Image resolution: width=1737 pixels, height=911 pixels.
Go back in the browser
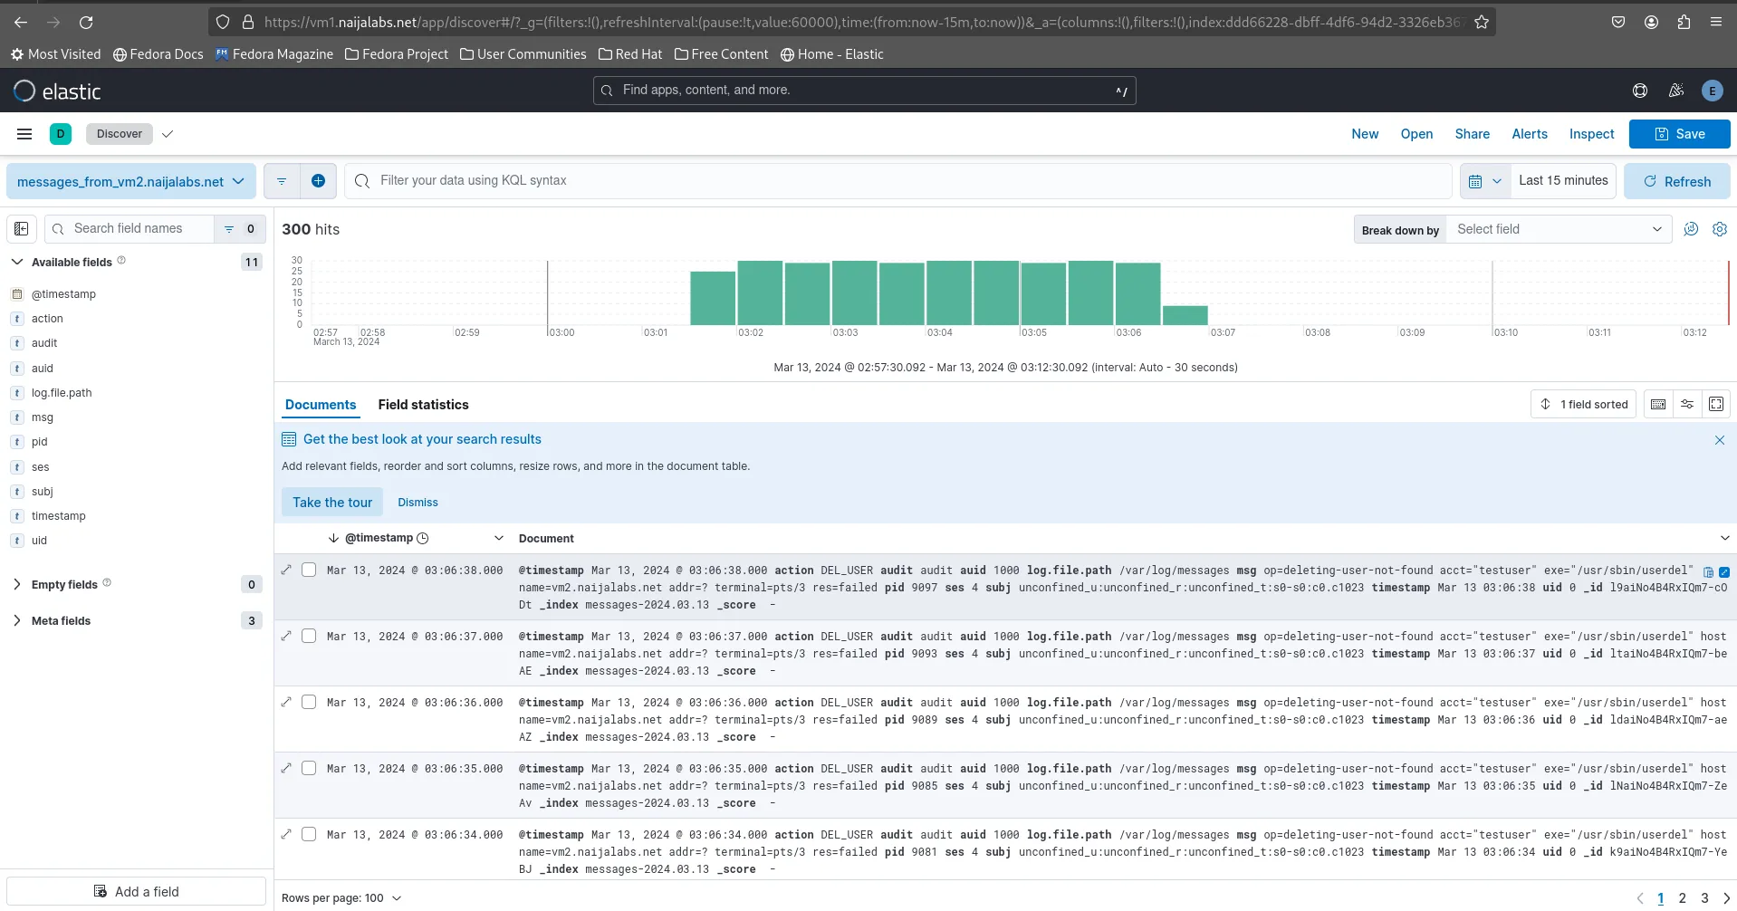pos(21,22)
